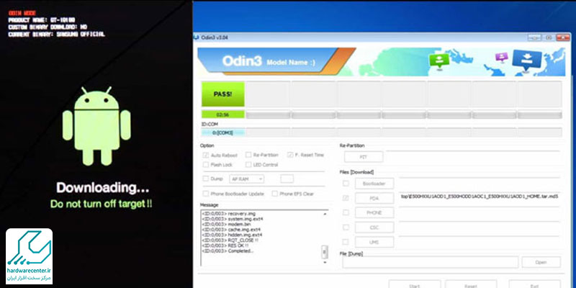Click the Message log scrollbar thumb
This screenshot has width=576, height=288.
tap(325, 252)
